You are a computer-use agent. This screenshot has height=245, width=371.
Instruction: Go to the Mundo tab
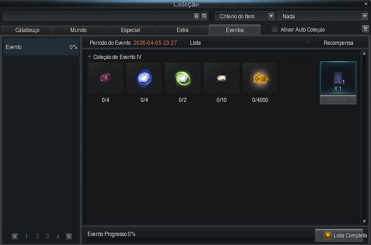[78, 30]
